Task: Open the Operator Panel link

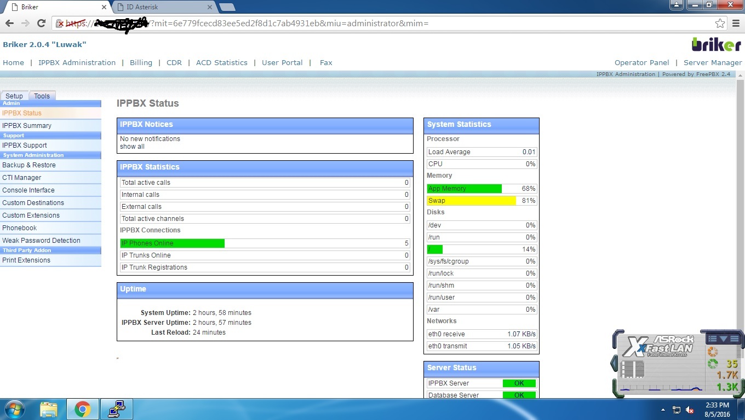Action: tap(642, 62)
